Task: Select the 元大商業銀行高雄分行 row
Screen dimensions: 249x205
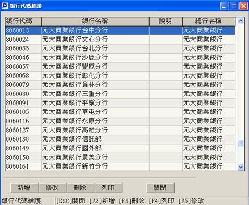Action: pos(120,130)
